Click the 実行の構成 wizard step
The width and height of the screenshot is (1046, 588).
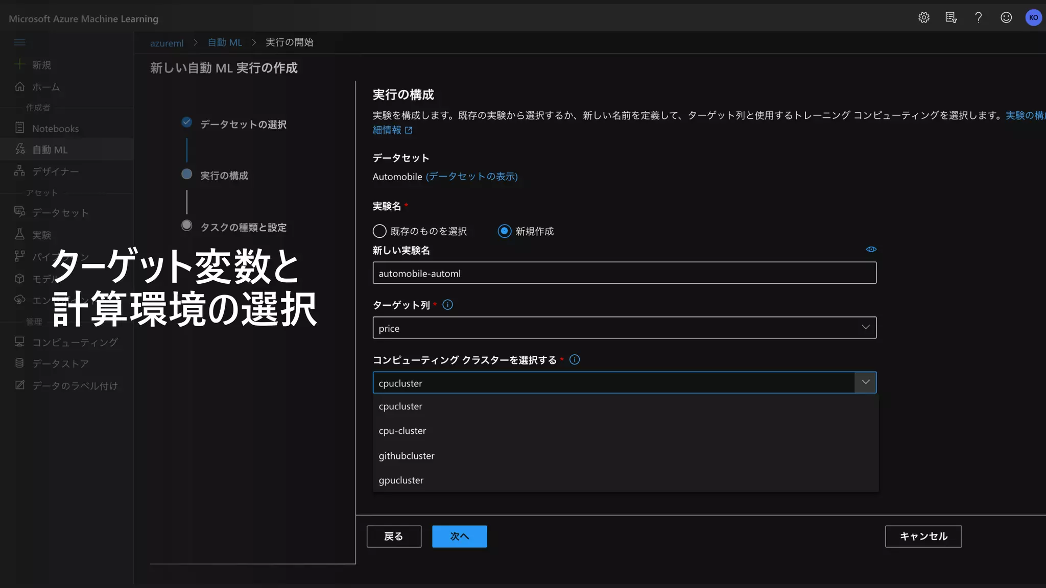pos(224,176)
